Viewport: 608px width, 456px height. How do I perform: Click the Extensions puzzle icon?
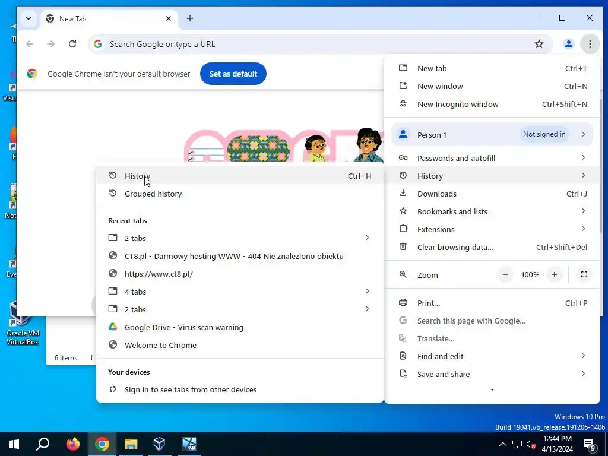[x=403, y=229]
